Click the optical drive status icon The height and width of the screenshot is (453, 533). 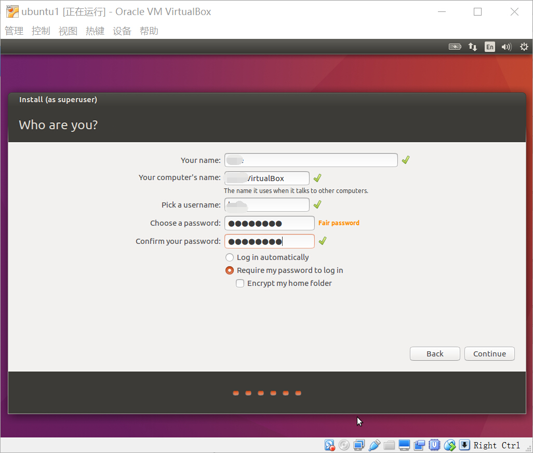[x=344, y=445]
